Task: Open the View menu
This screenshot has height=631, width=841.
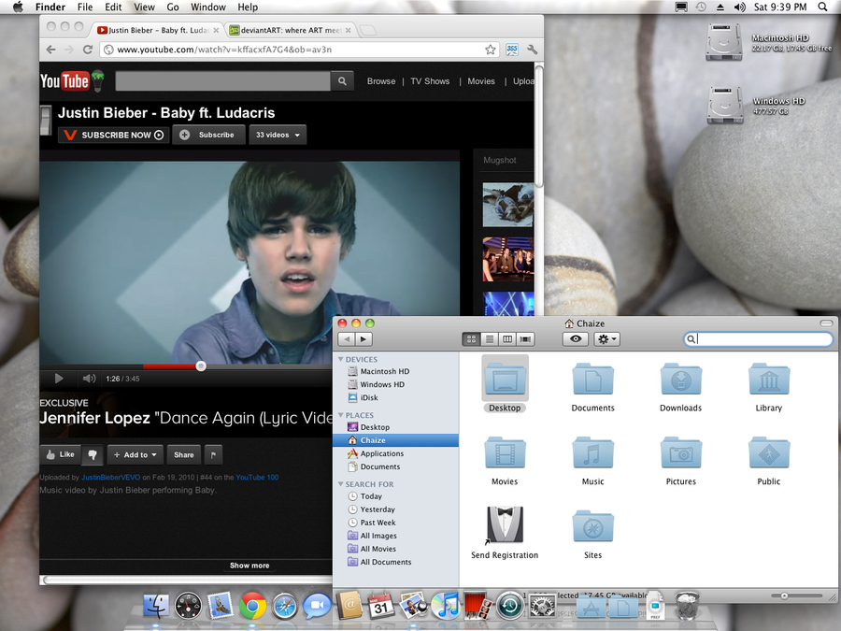Action: click(x=144, y=7)
